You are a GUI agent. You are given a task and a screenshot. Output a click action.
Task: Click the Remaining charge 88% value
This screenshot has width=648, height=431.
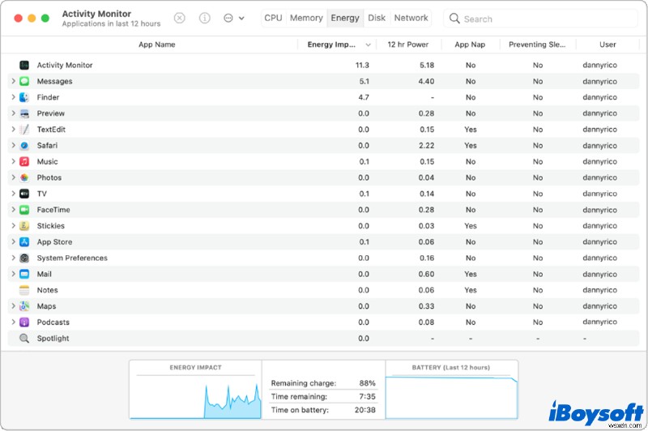(x=368, y=383)
